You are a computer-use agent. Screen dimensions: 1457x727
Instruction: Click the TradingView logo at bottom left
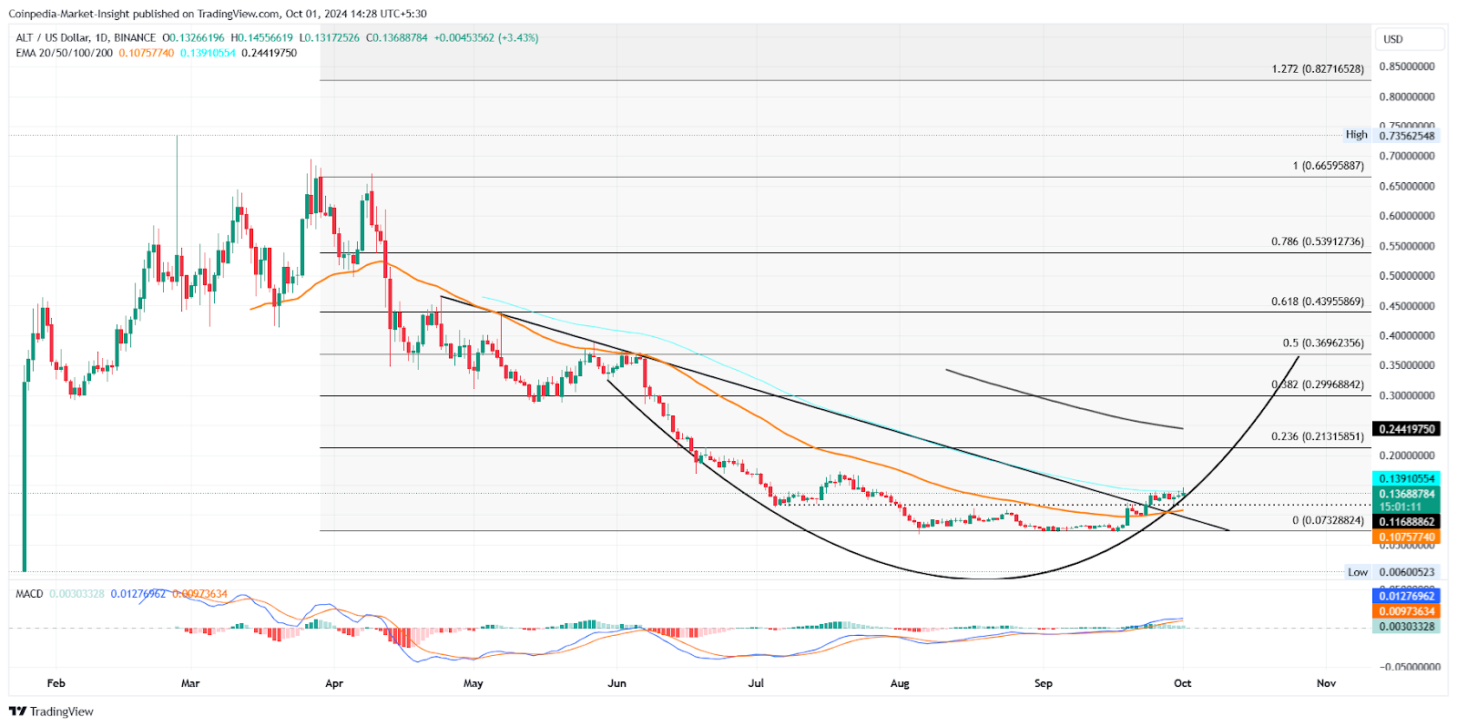click(x=51, y=712)
